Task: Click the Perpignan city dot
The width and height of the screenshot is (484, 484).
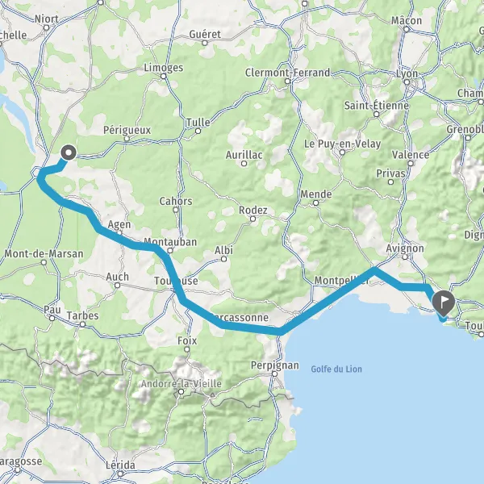Action: tap(275, 373)
